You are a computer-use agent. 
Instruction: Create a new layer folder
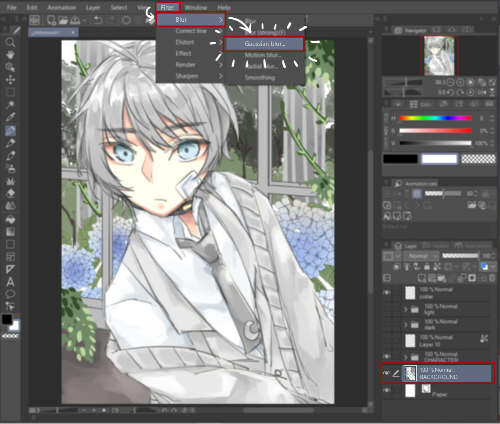coord(442,278)
